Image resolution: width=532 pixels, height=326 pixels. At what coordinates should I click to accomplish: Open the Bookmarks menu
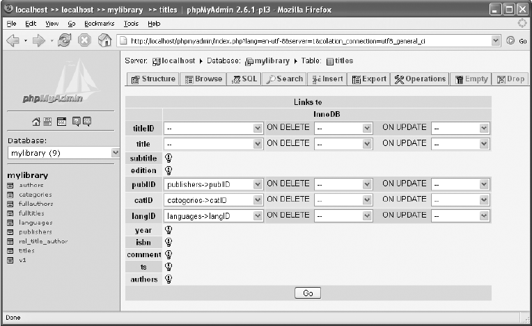tap(100, 24)
